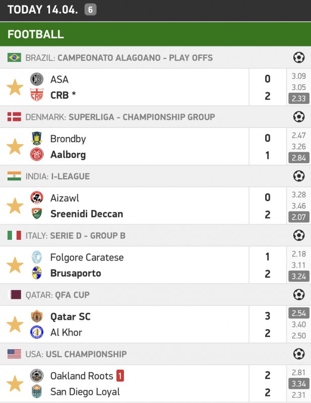Click the Brondby team logo
Image resolution: width=311 pixels, height=403 pixels.
pos(37,139)
